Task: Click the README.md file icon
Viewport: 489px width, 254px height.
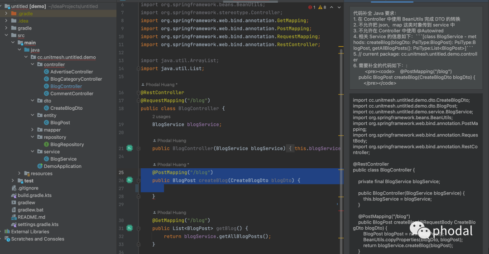Action: click(x=14, y=217)
